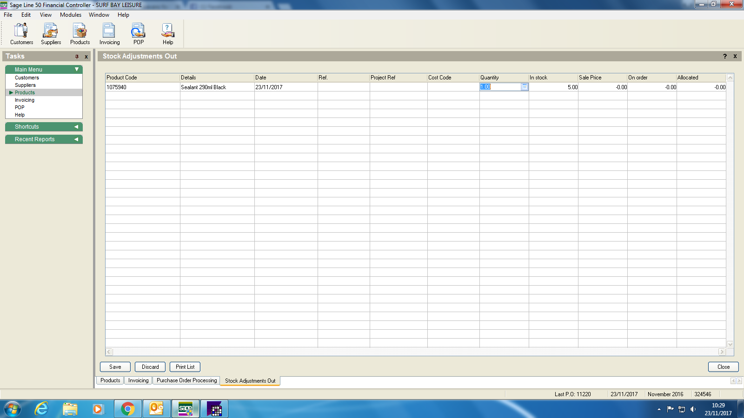Image resolution: width=744 pixels, height=418 pixels.
Task: Click the Print List button
Action: [x=185, y=367]
